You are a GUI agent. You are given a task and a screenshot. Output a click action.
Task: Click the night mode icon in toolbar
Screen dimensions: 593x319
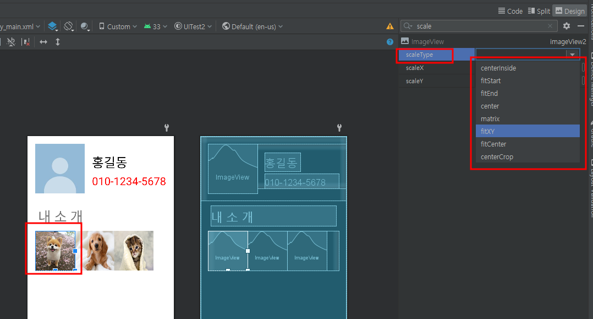coord(85,26)
